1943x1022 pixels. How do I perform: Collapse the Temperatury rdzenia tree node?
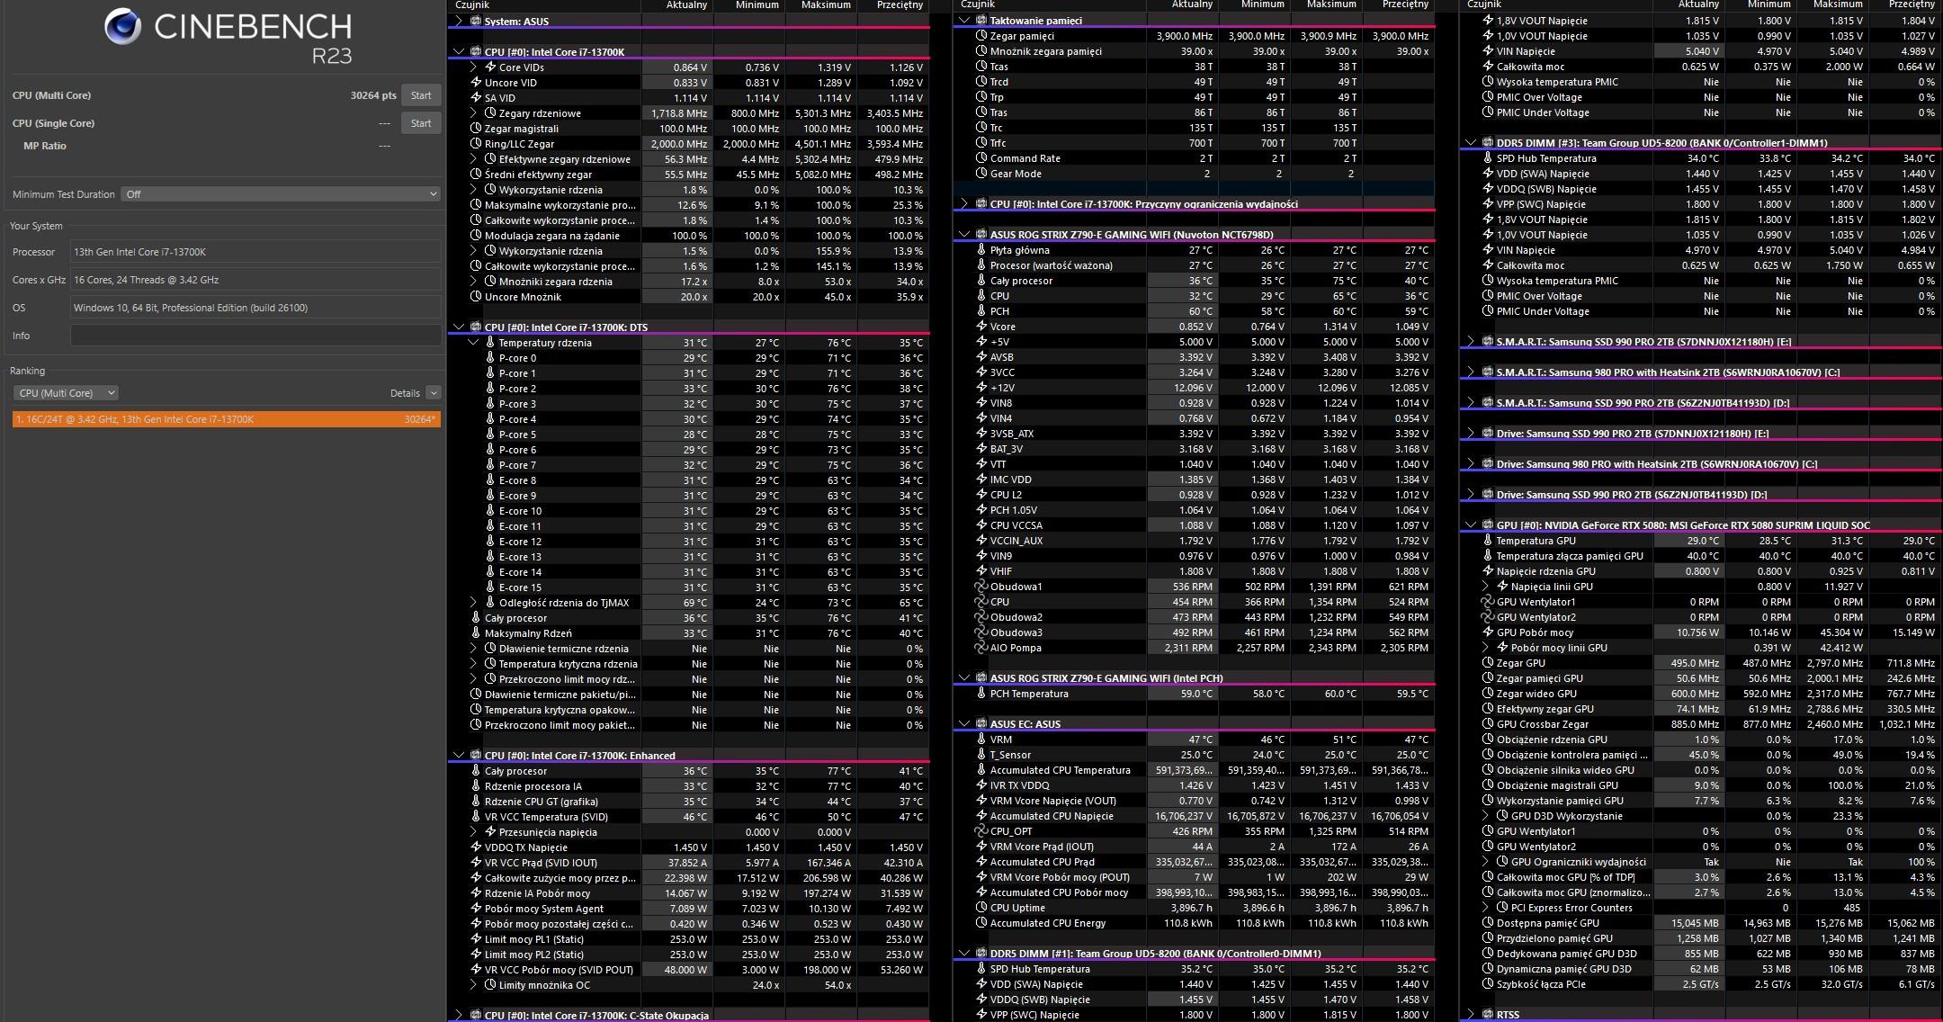coord(474,343)
